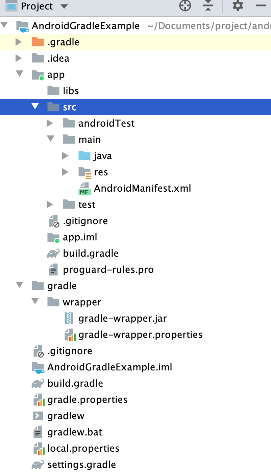The image size is (271, 472).
Task: Click the Scroll to Source locate icon
Action: [x=185, y=6]
